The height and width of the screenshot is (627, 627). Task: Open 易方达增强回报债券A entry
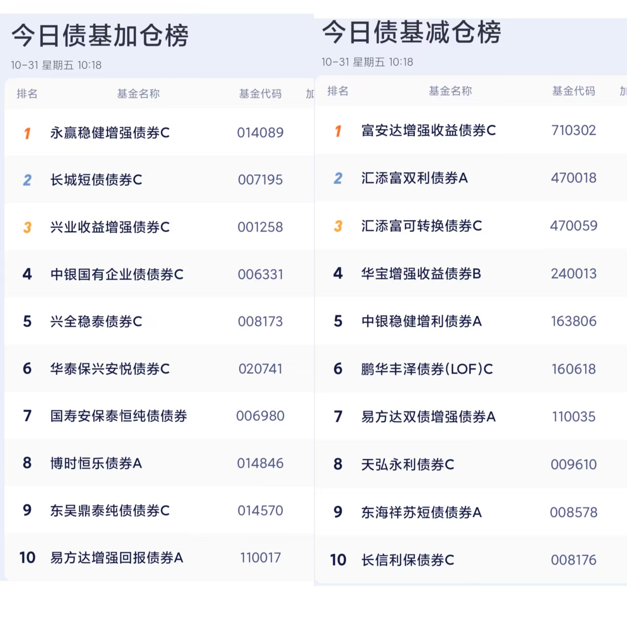tap(117, 557)
